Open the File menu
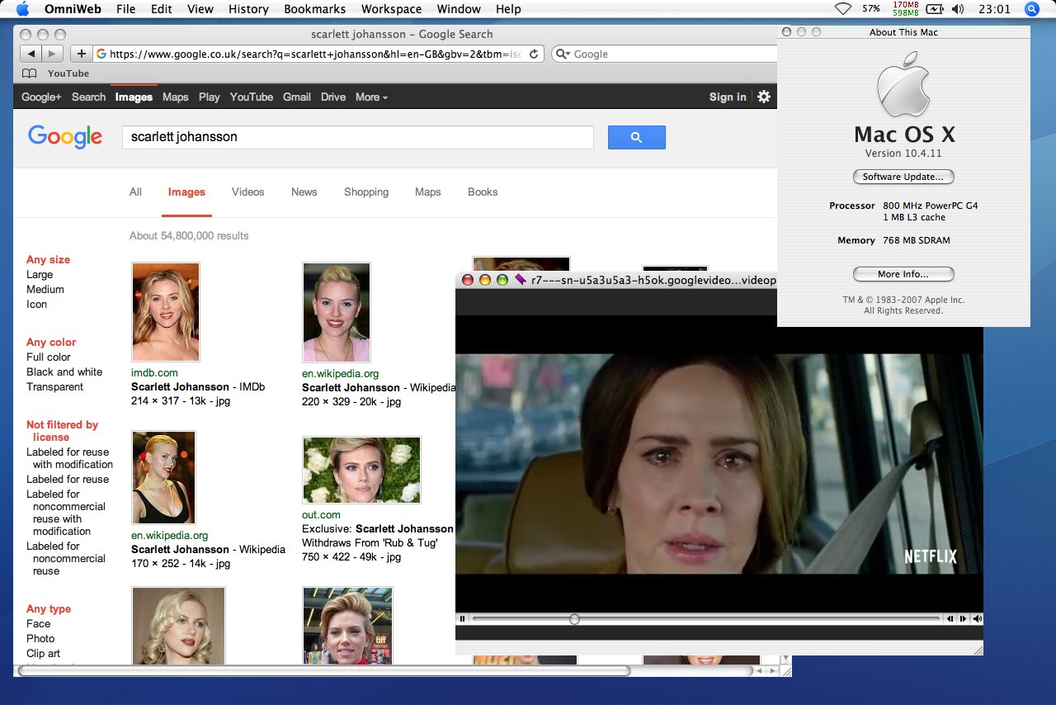1056x705 pixels. [126, 9]
